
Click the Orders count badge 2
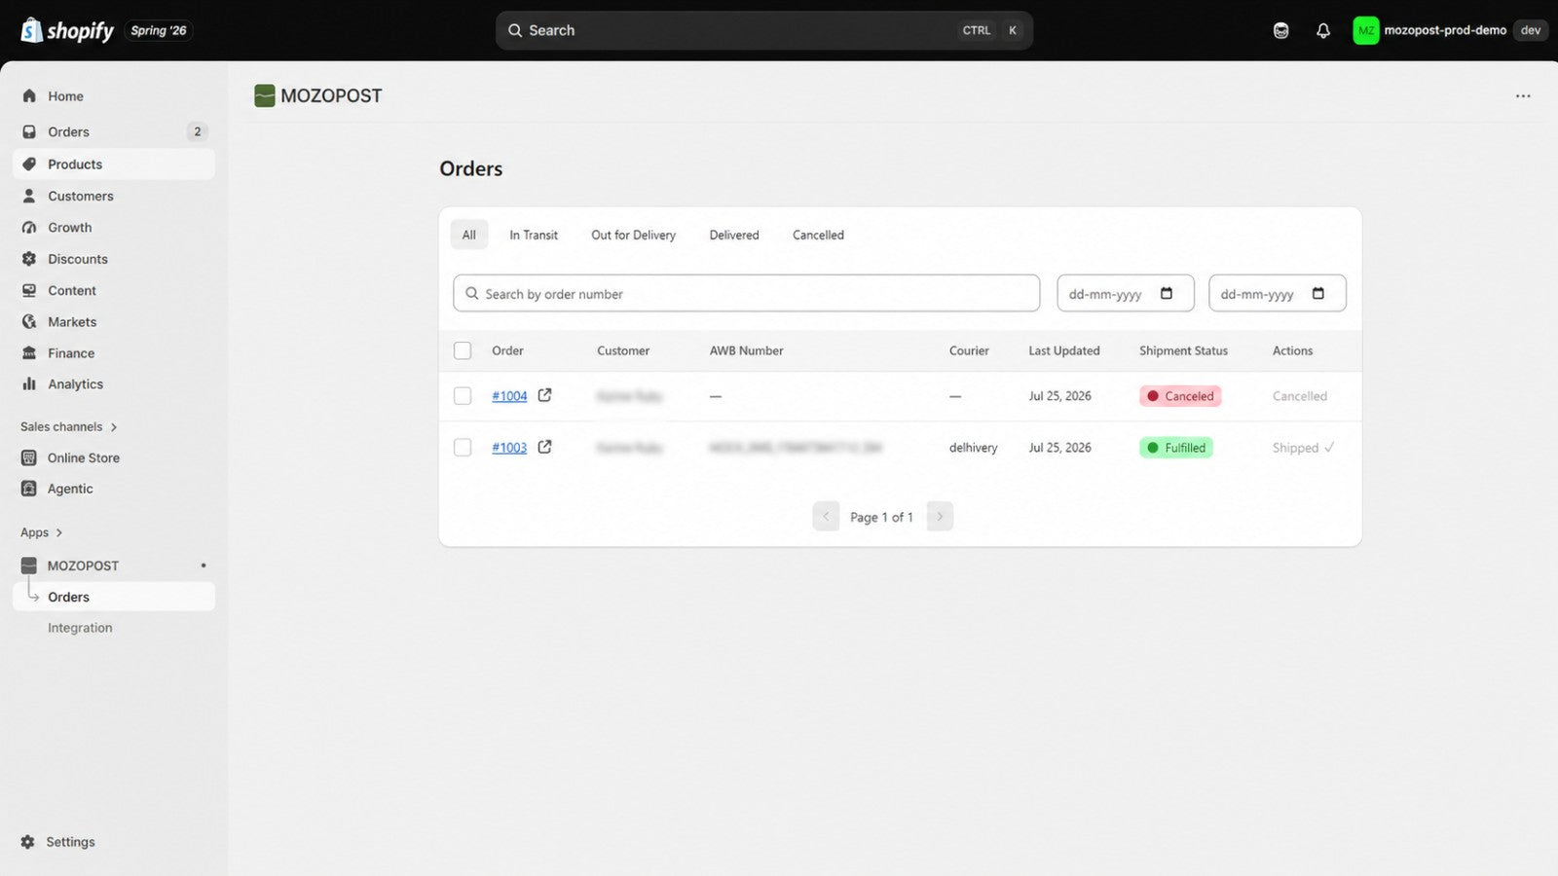[x=198, y=131]
